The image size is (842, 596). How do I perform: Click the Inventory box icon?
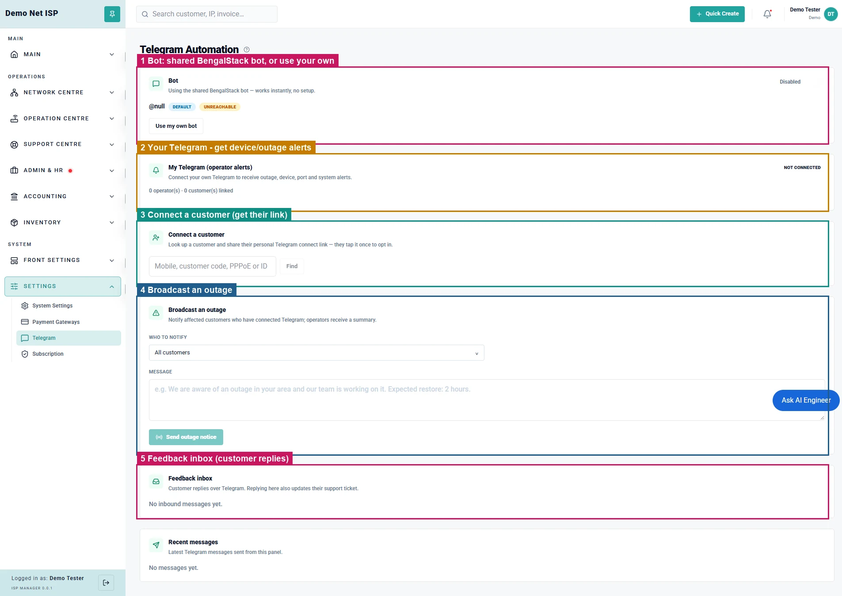[14, 223]
